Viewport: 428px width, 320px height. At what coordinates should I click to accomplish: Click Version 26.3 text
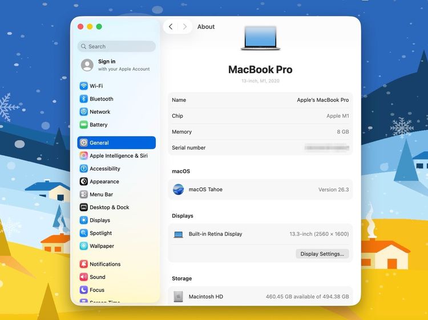tap(334, 189)
